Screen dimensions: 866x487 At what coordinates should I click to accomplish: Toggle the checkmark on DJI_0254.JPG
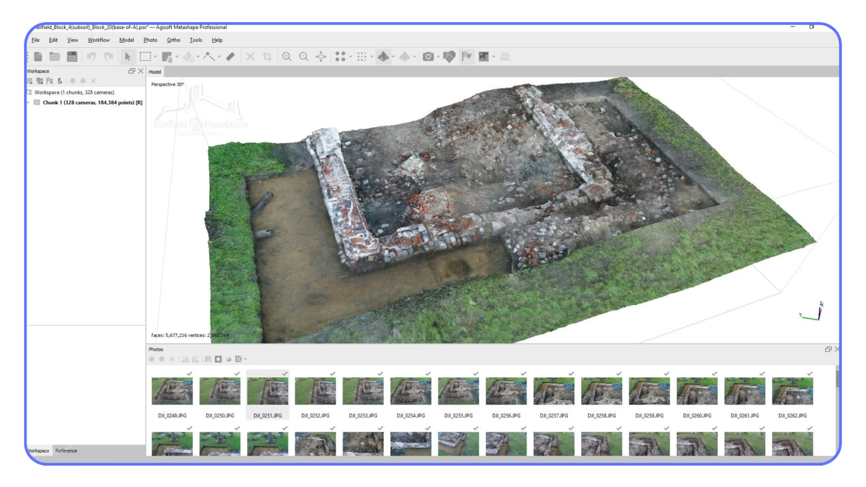click(x=428, y=373)
